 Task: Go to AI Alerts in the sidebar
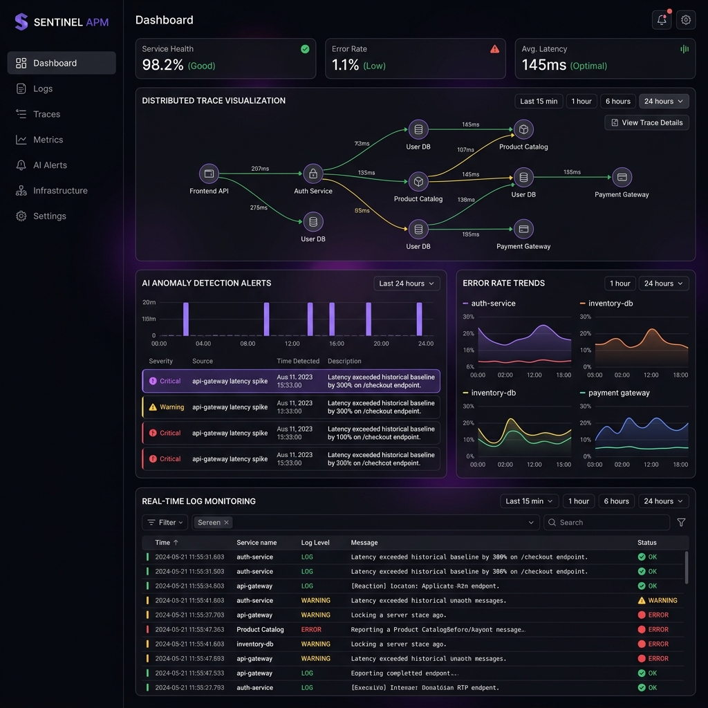tap(62, 165)
